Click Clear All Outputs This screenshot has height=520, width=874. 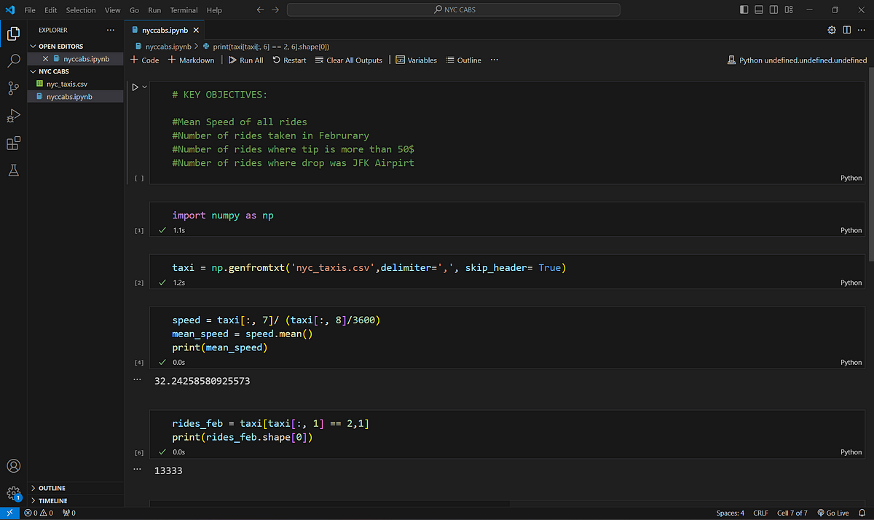348,60
